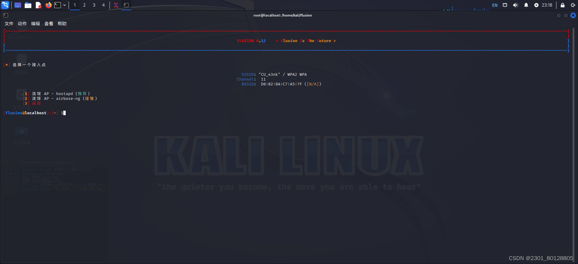Click the show desktop panel icon
578x264 pixels.
pyautogui.click(x=18, y=5)
